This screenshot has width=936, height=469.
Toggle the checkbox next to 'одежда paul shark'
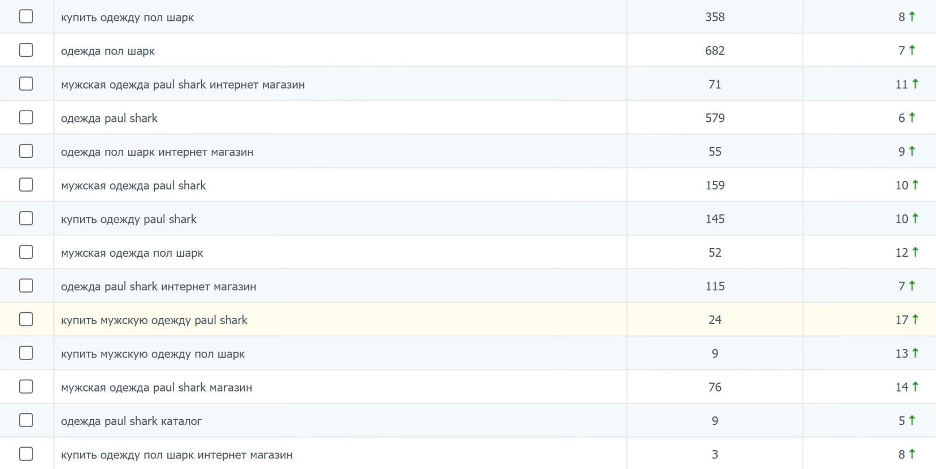[26, 118]
